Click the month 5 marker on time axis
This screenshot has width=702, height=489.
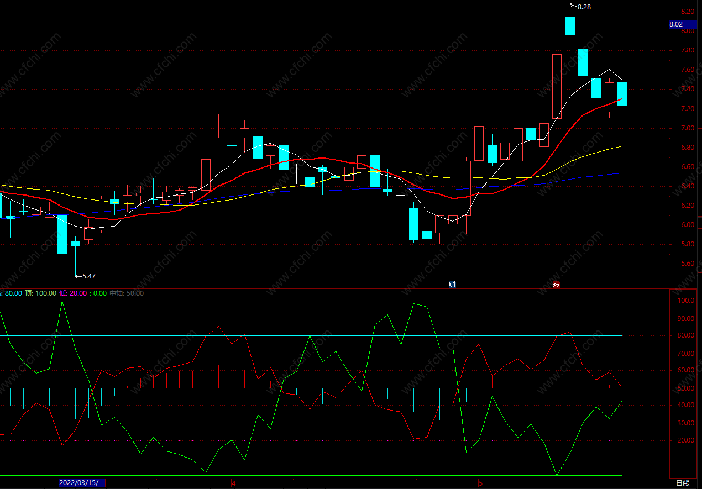click(x=481, y=483)
